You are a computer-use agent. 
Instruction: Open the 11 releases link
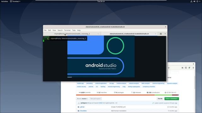136,93
